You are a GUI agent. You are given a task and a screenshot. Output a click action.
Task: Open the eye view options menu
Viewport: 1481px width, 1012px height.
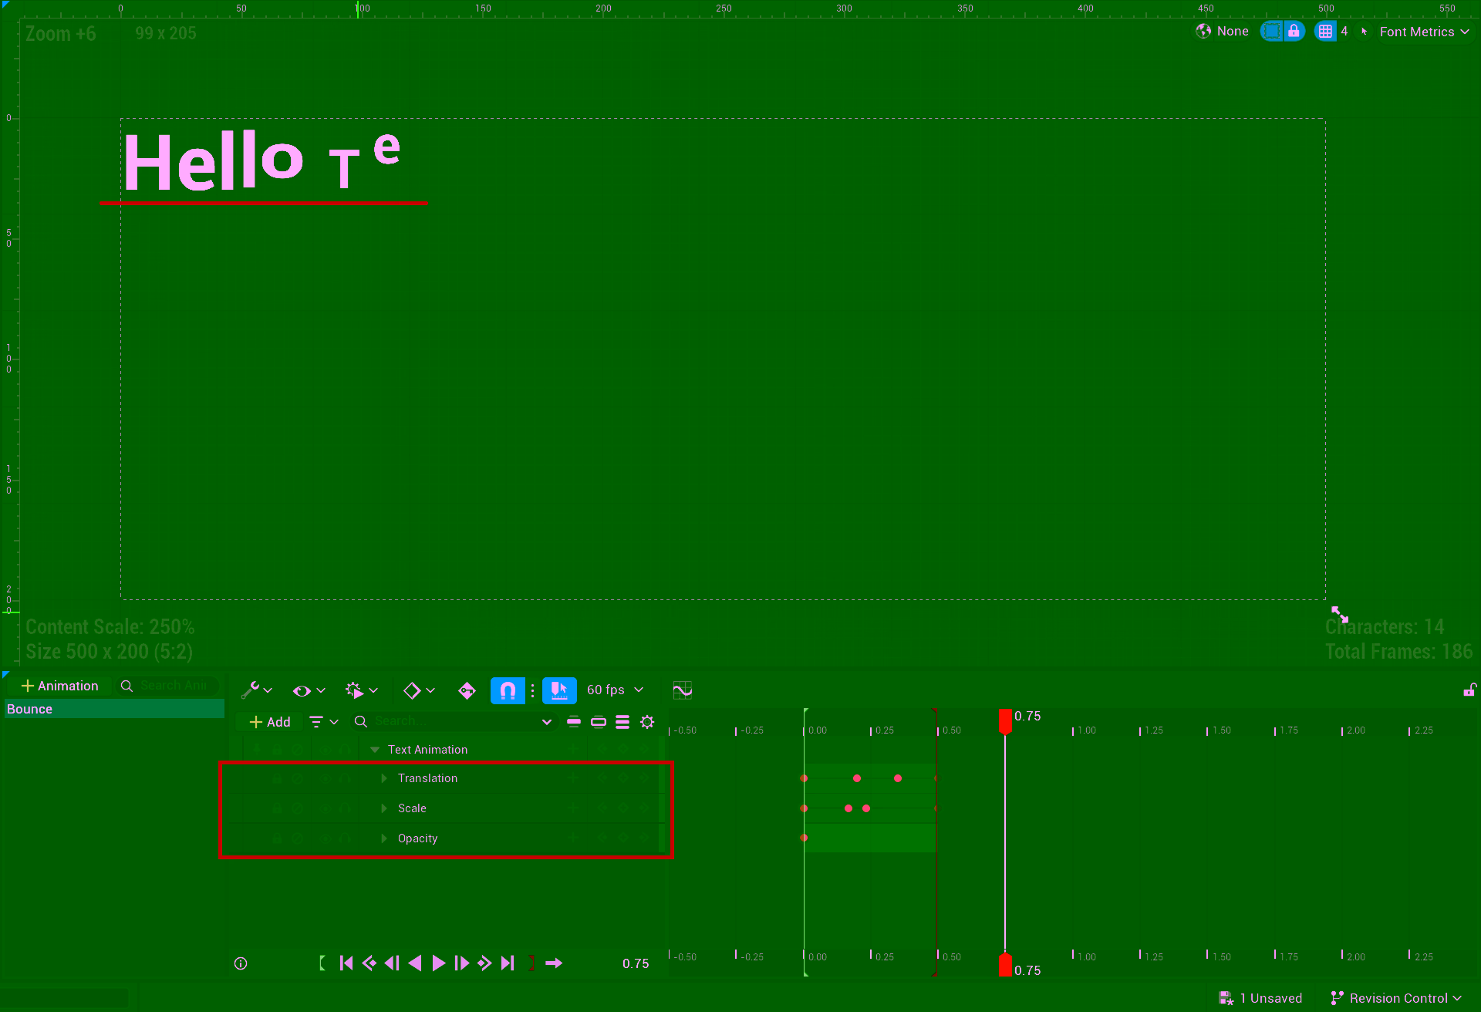pos(309,690)
